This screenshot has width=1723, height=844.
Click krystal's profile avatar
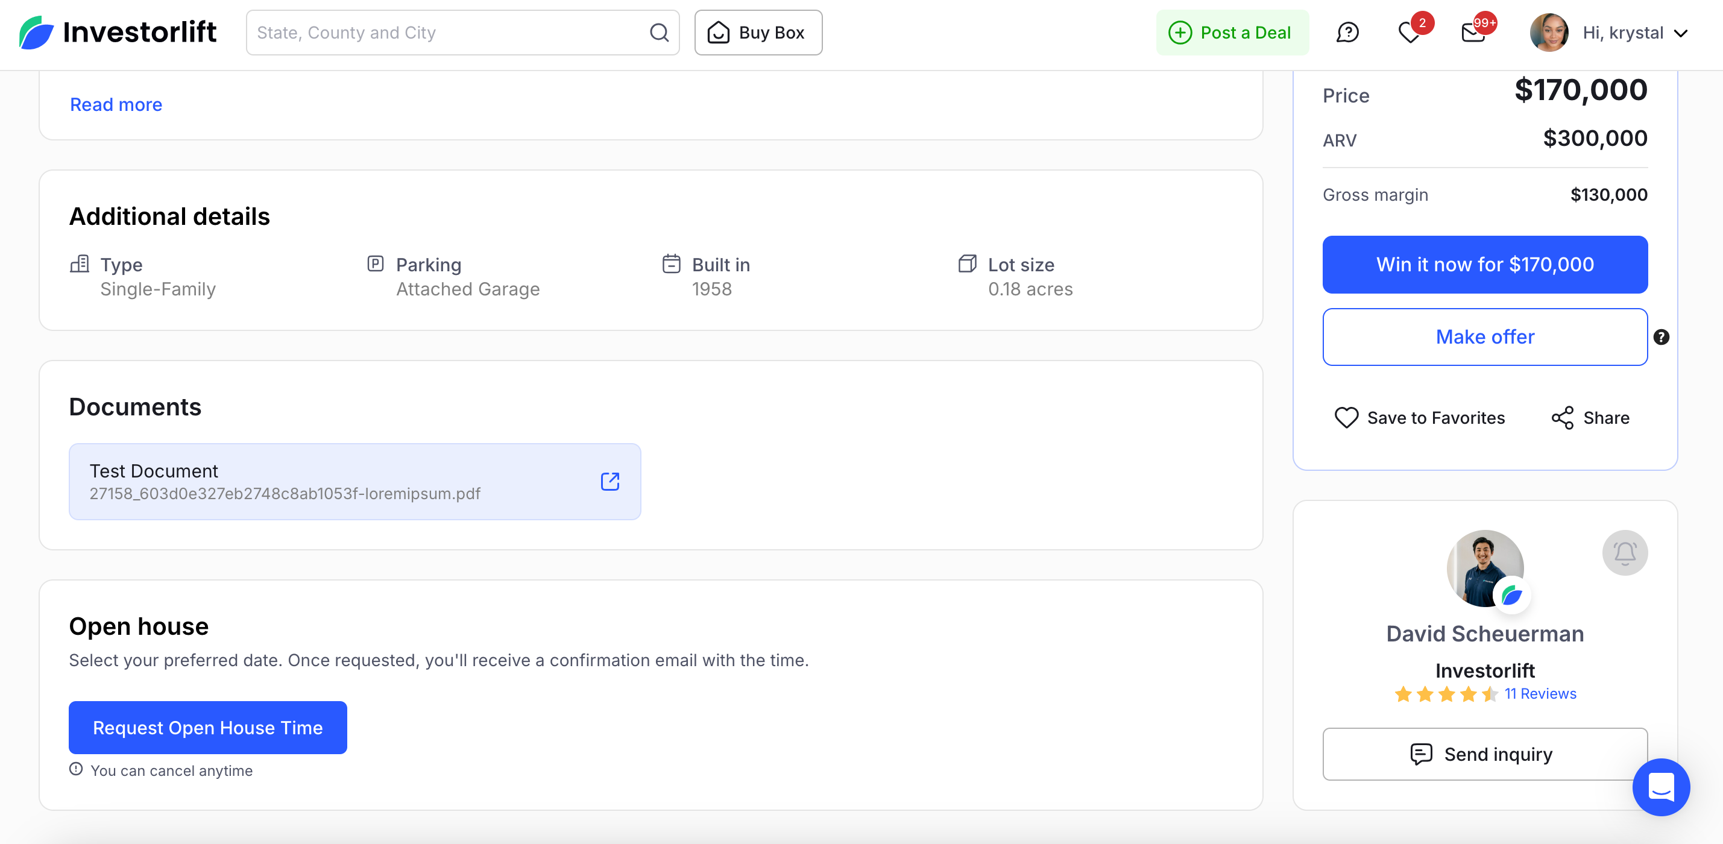point(1548,32)
